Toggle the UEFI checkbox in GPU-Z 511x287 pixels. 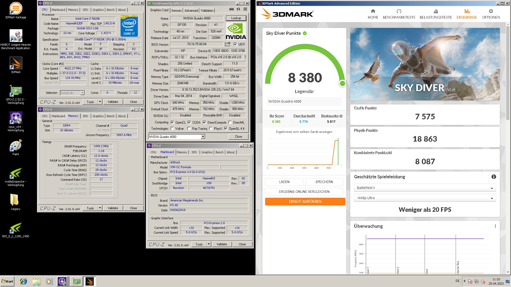coord(235,44)
